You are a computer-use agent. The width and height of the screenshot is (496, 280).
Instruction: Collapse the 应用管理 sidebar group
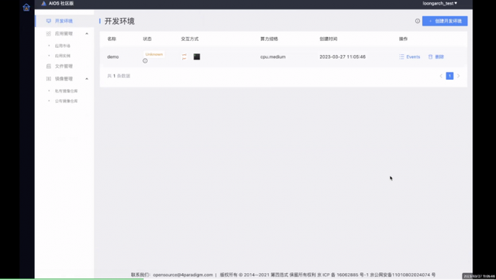click(87, 34)
